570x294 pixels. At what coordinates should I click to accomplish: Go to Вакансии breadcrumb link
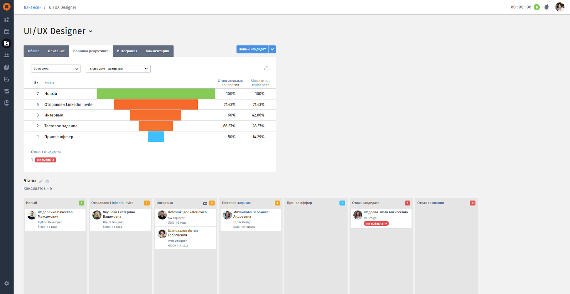pos(33,7)
